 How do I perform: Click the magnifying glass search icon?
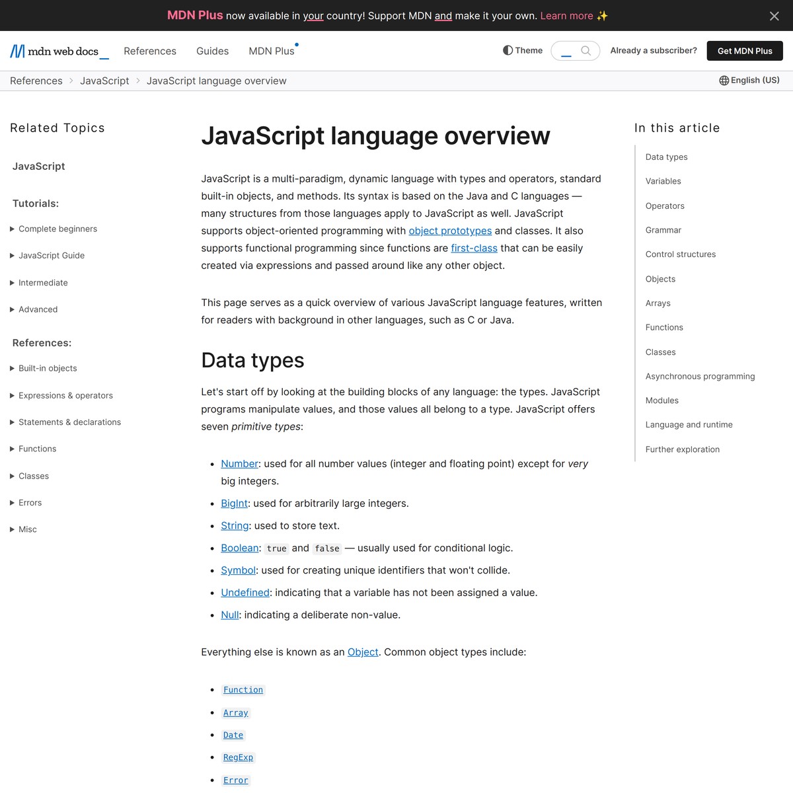coord(585,51)
